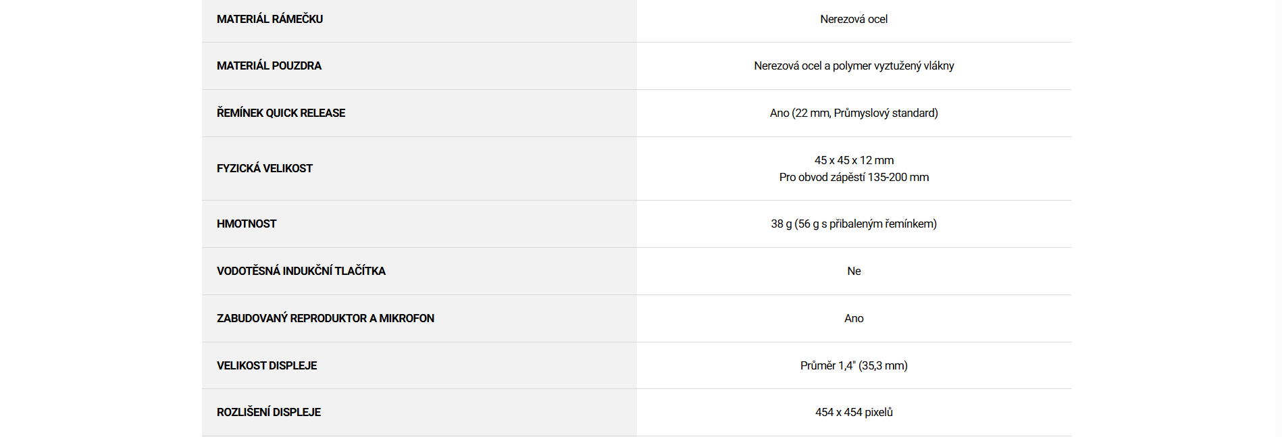Click the MATERIÁL RÁMEČKU row label
The image size is (1282, 437).
[270, 19]
